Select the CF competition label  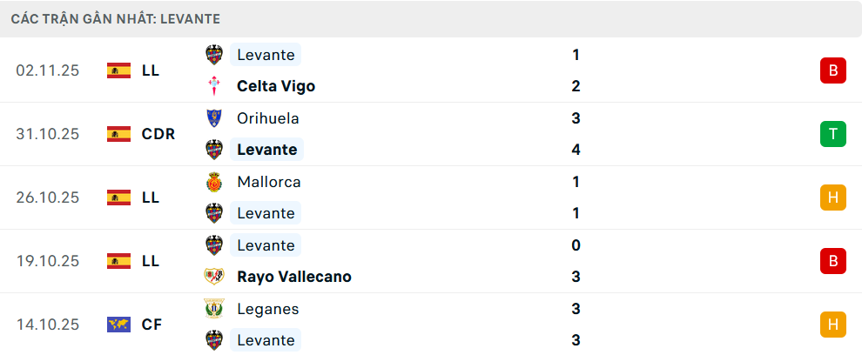(x=152, y=325)
